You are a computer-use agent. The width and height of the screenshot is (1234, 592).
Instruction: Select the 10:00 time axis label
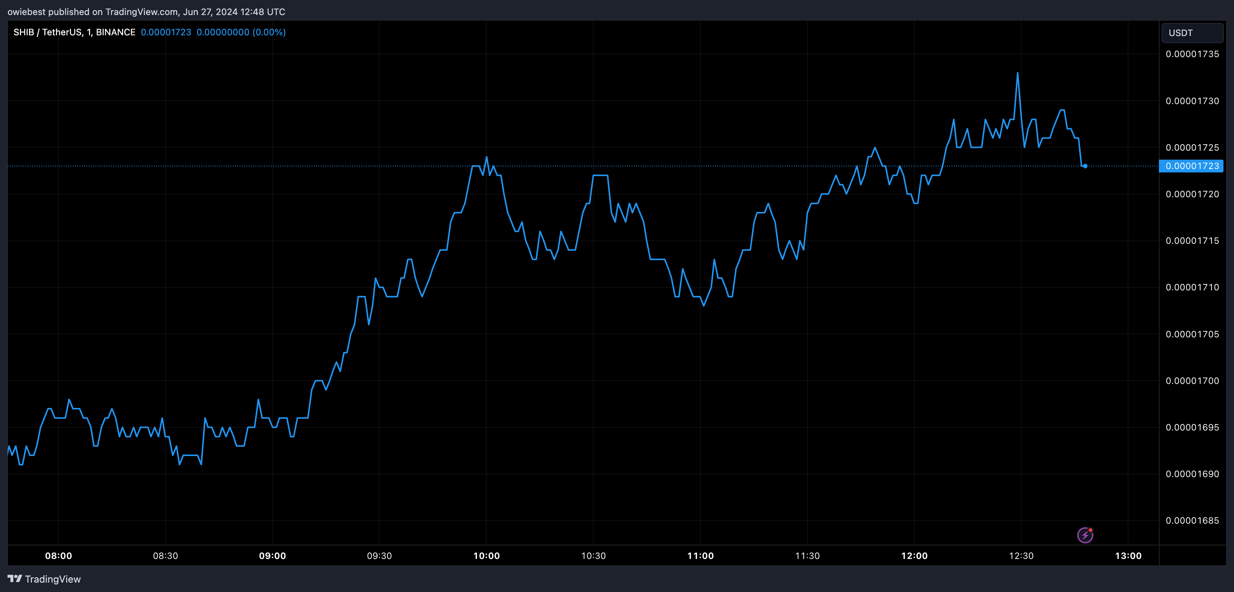(486, 556)
